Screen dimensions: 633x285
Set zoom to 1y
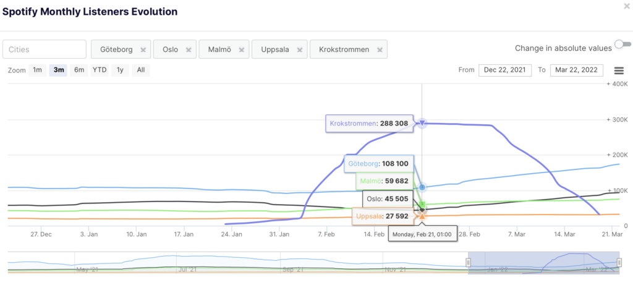coord(120,70)
